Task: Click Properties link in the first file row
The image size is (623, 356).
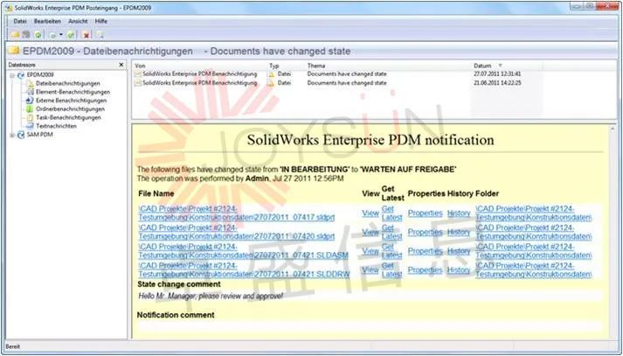Action: tap(425, 213)
